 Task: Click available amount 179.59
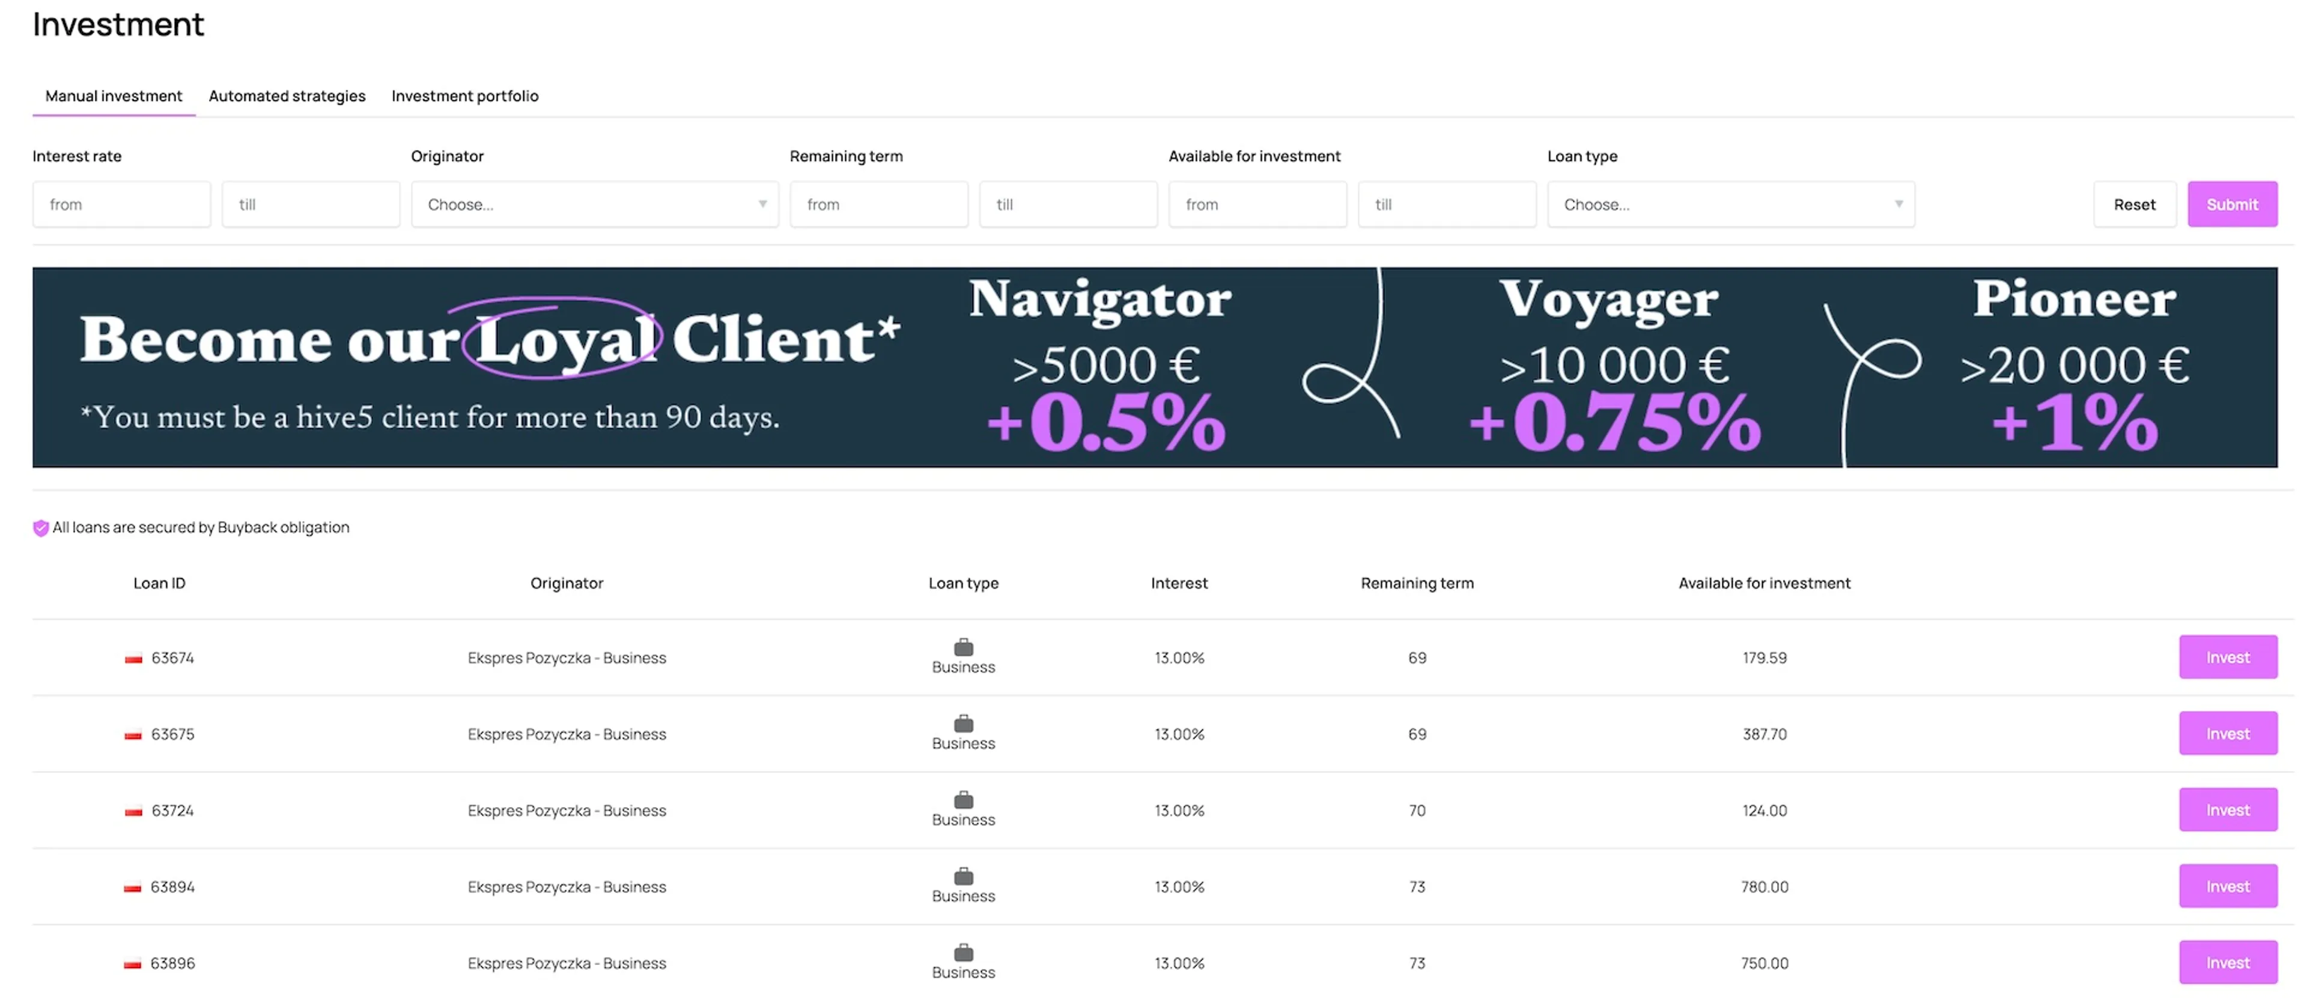point(1764,658)
